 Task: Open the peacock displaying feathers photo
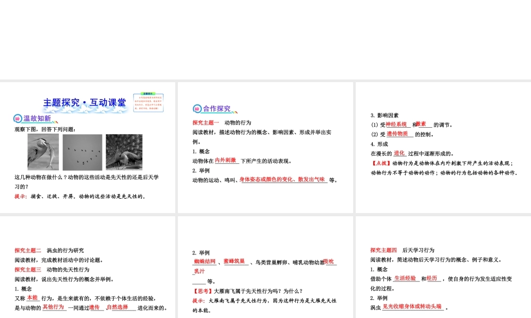[124, 152]
